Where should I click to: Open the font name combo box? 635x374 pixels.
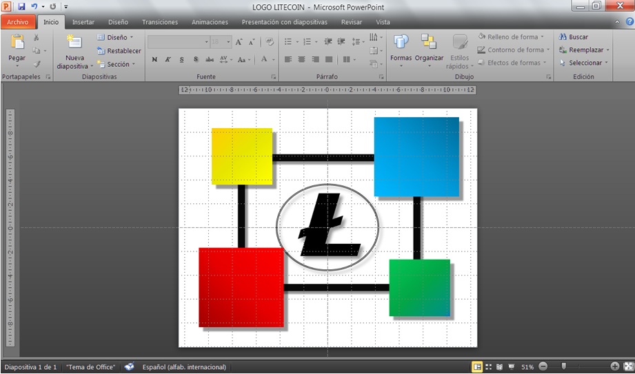point(179,42)
